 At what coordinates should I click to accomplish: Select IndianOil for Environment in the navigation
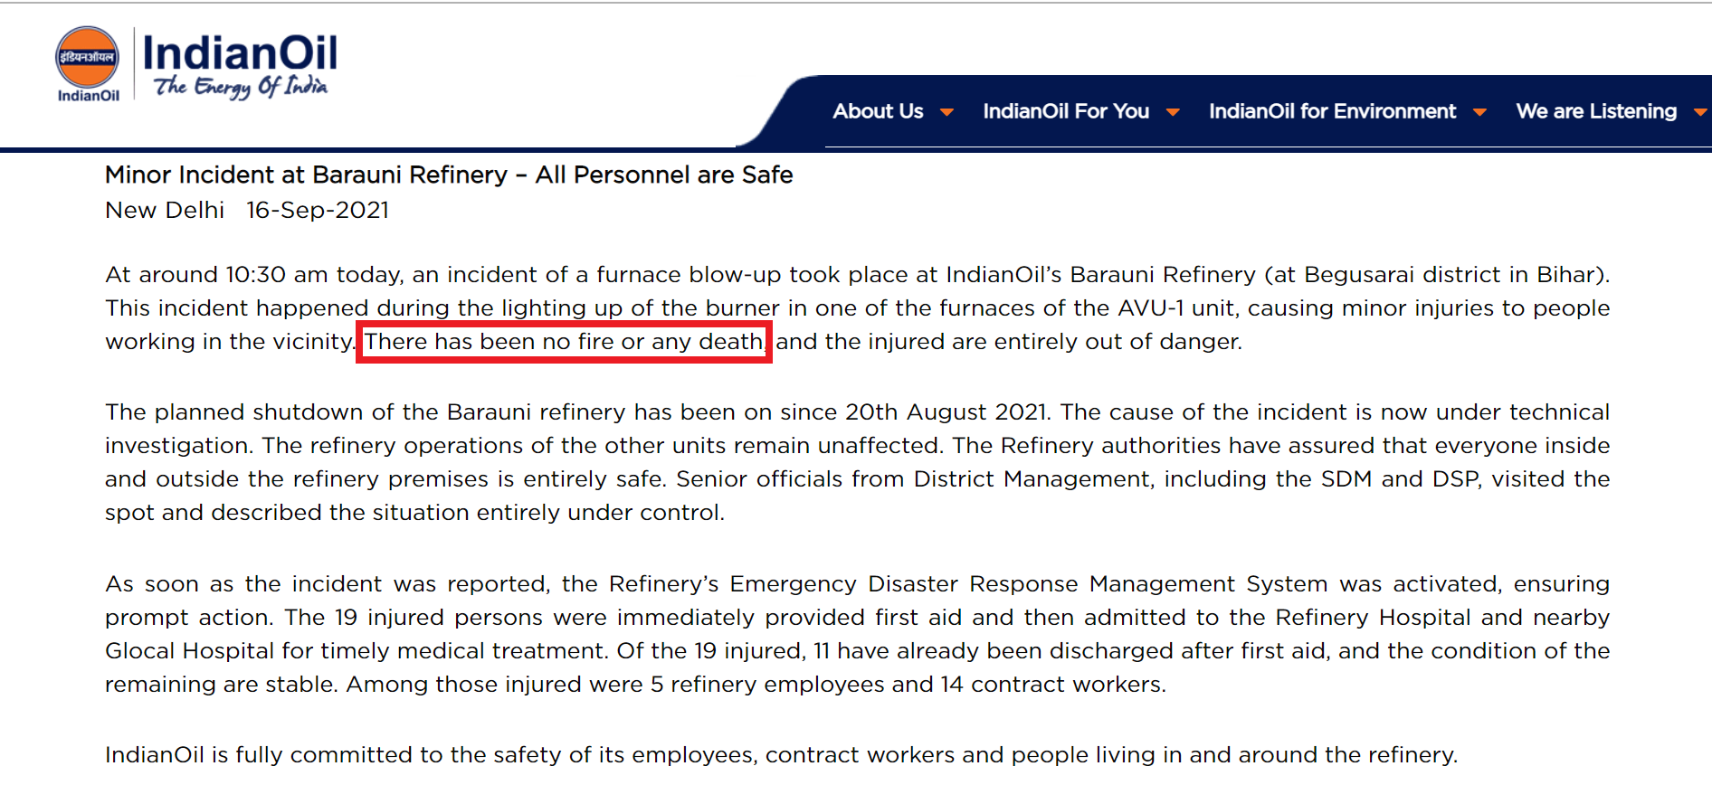click(1332, 111)
